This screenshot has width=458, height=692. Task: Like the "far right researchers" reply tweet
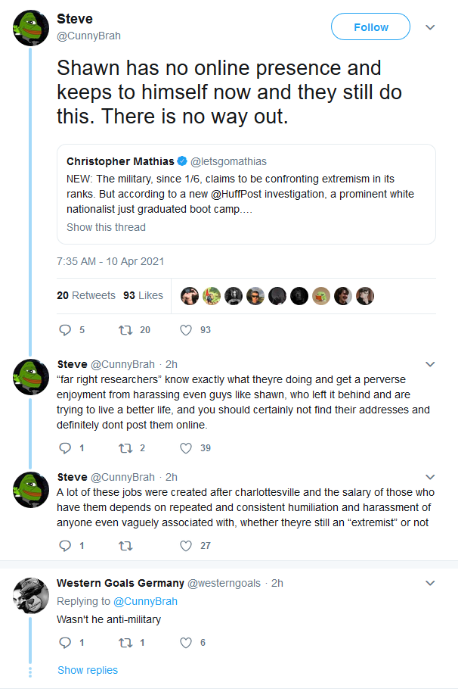186,448
